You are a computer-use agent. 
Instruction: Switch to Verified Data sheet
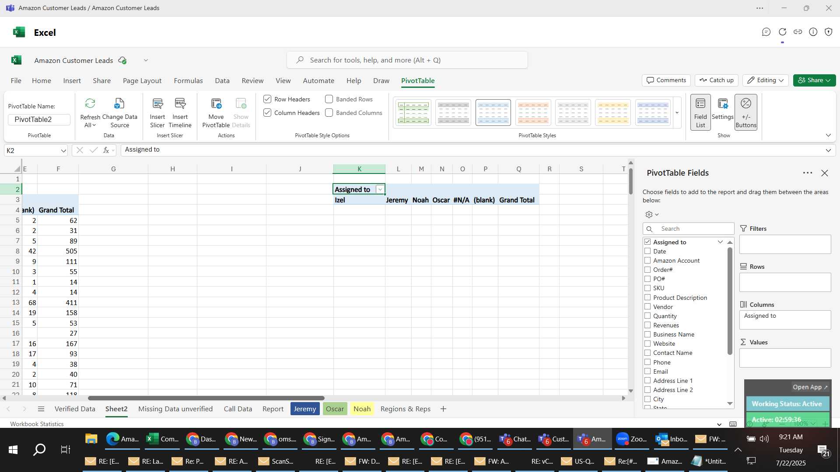pos(75,409)
